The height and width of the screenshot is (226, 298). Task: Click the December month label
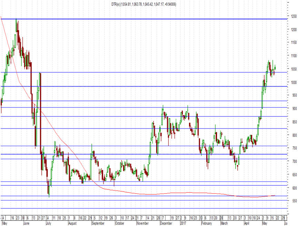point(166,223)
